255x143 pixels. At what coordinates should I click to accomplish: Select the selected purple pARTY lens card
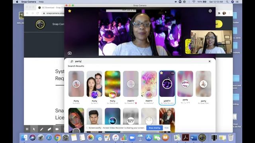click(x=167, y=87)
